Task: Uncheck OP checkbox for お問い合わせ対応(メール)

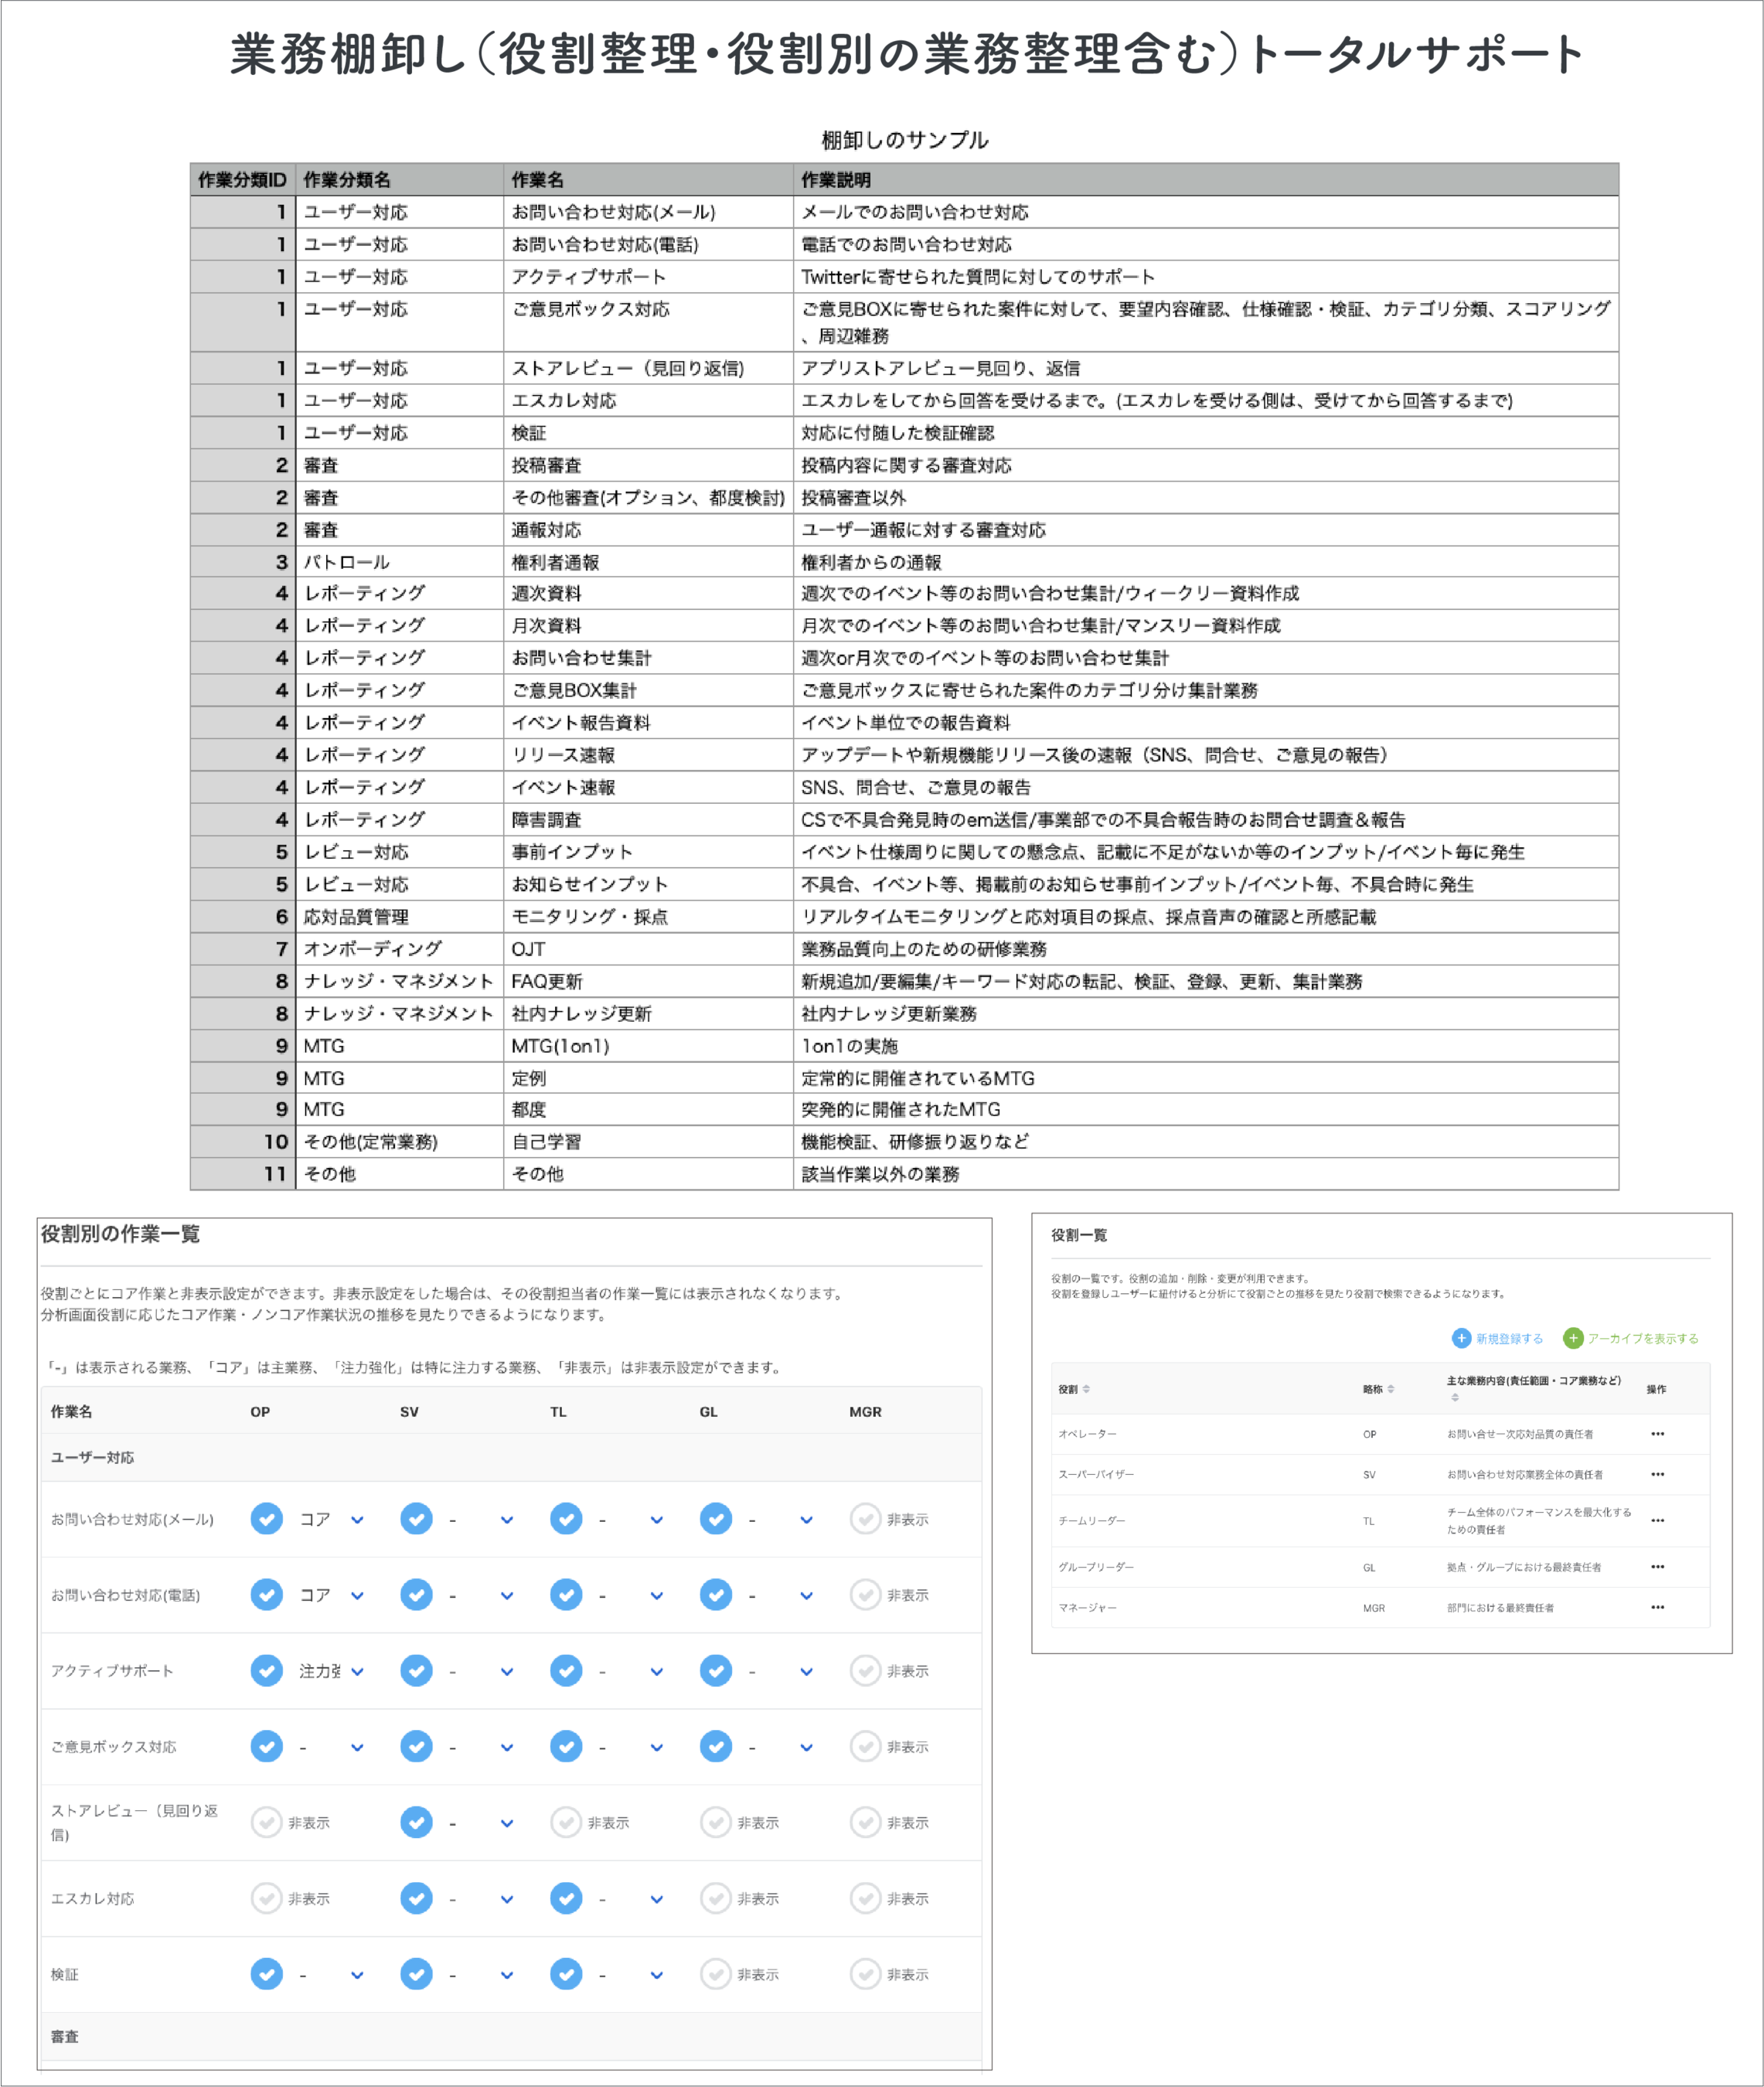Action: pos(266,1519)
